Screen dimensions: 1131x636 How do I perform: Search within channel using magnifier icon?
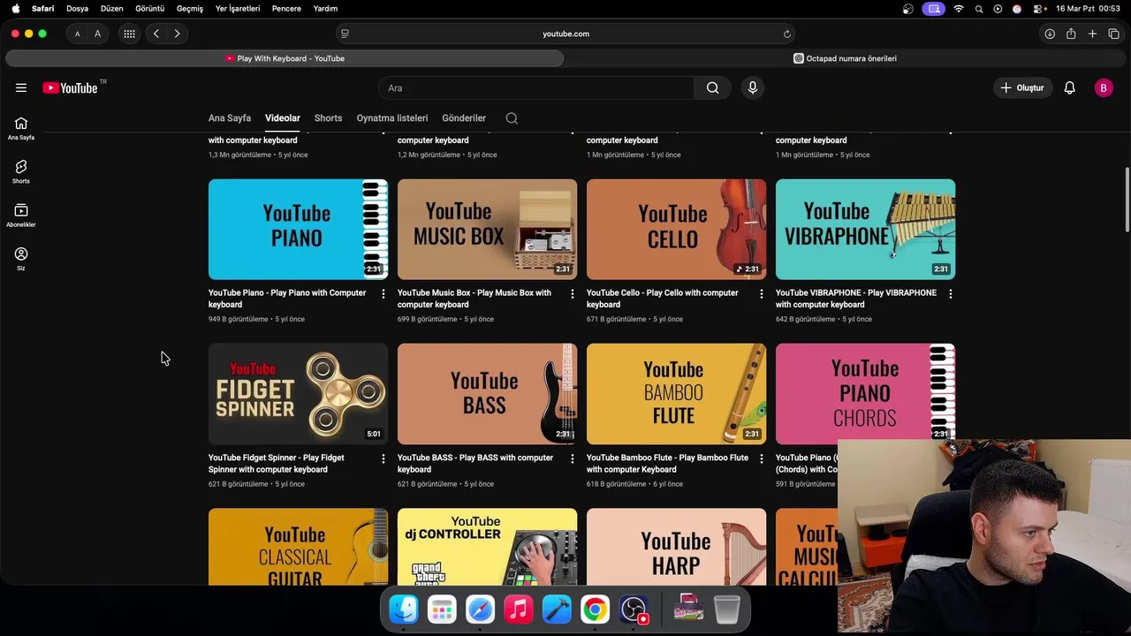click(x=512, y=118)
